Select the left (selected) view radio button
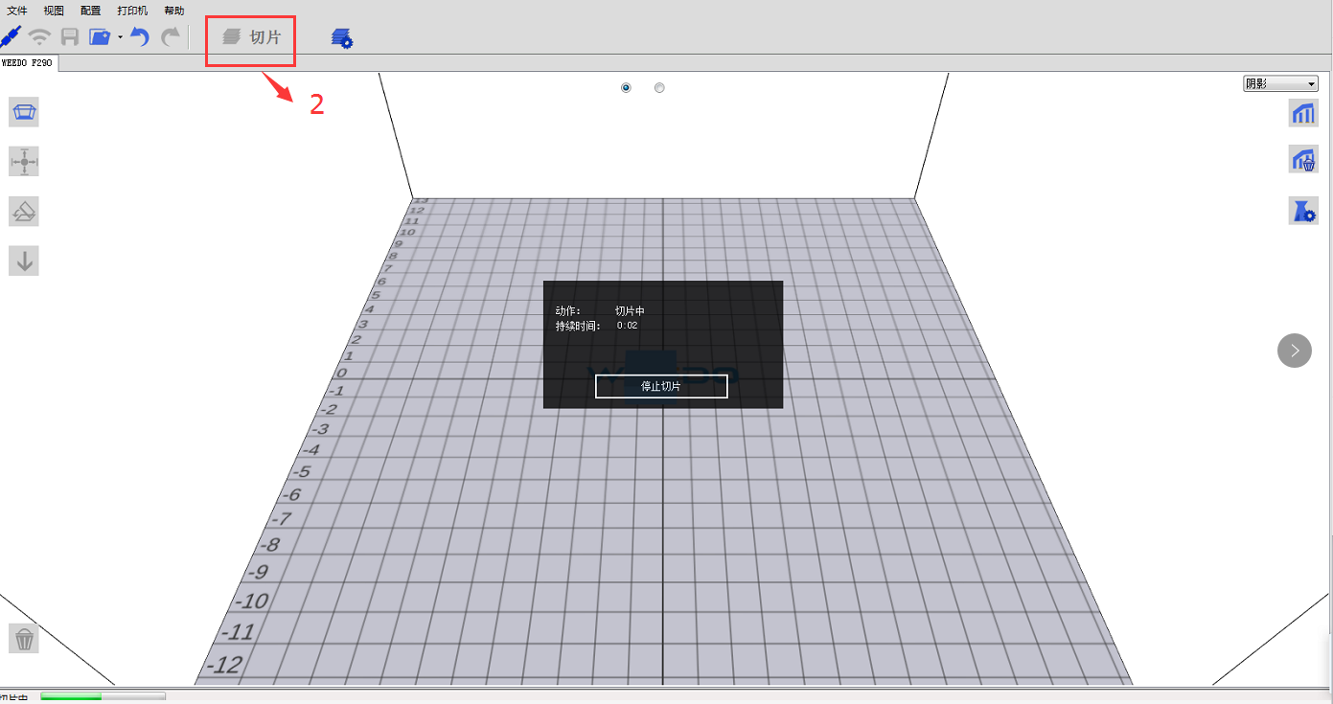Image resolution: width=1333 pixels, height=704 pixels. [x=626, y=88]
